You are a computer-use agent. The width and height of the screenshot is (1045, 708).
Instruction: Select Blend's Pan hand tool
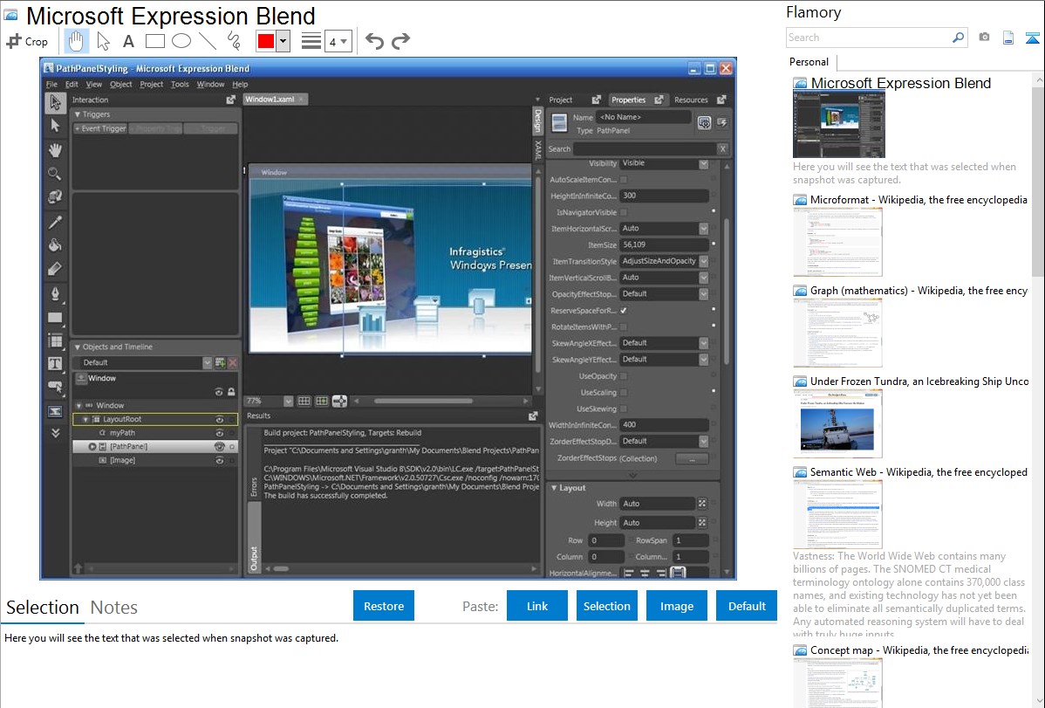[55, 150]
